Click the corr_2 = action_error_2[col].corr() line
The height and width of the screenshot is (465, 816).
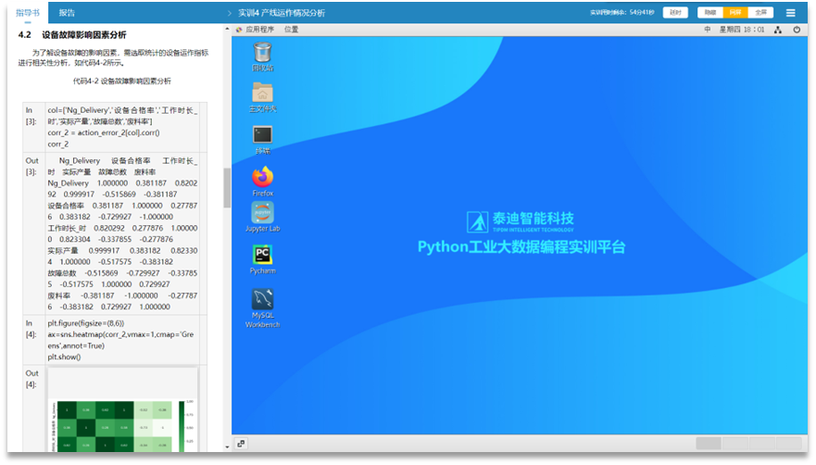tap(104, 132)
